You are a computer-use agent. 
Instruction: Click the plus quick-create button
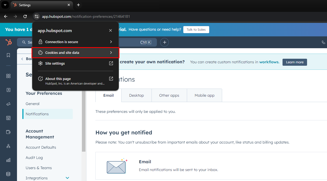pyautogui.click(x=164, y=42)
